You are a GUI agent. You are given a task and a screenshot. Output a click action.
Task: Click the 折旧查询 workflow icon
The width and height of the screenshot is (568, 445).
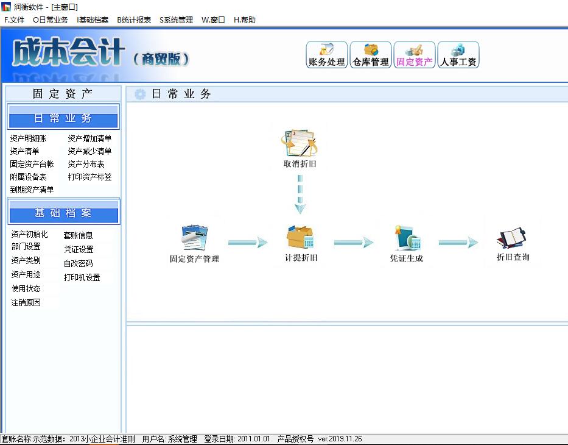tap(513, 244)
